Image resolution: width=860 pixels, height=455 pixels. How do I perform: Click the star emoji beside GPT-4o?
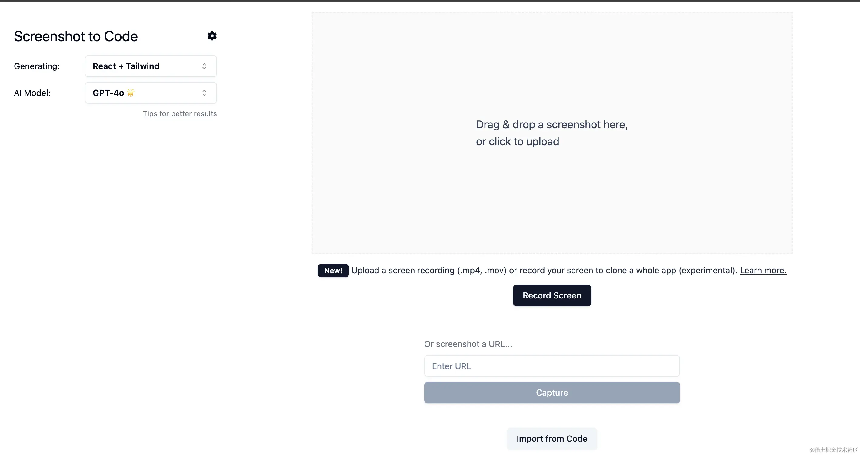[x=131, y=93]
